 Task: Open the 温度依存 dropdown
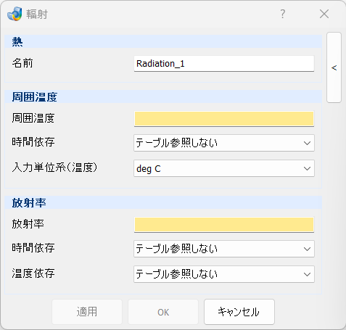224,274
